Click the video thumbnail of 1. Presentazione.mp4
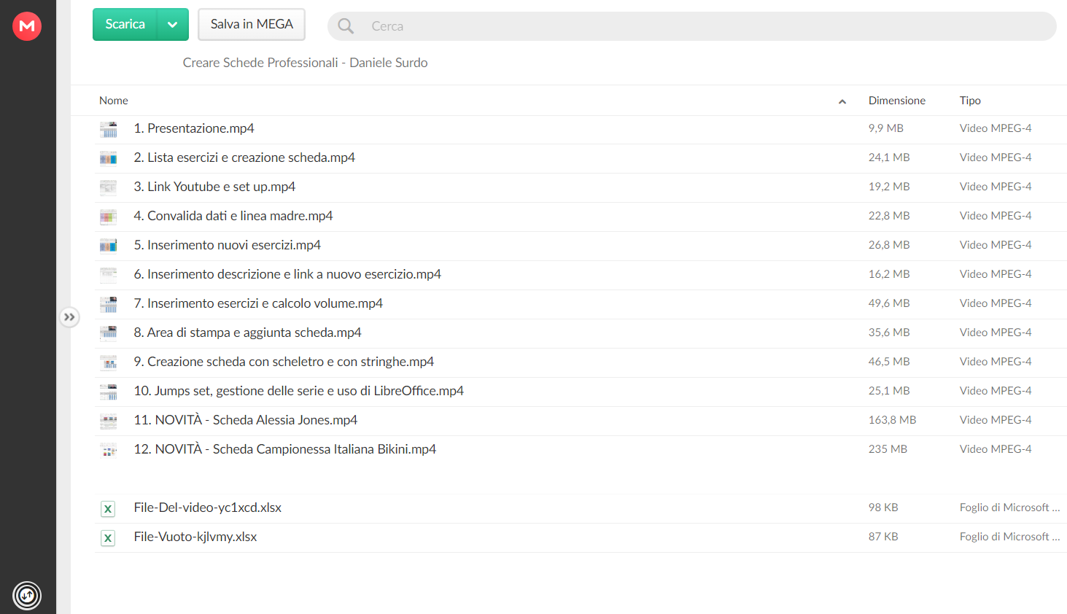 point(109,129)
